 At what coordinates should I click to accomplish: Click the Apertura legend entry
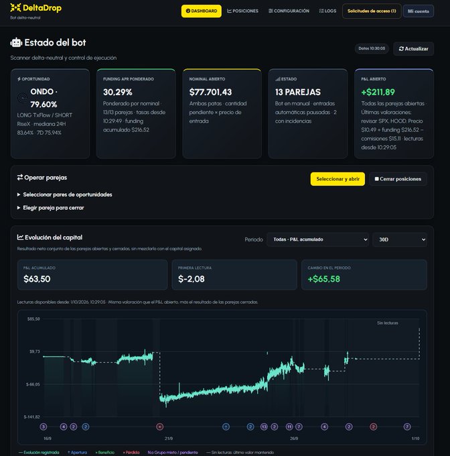77,453
